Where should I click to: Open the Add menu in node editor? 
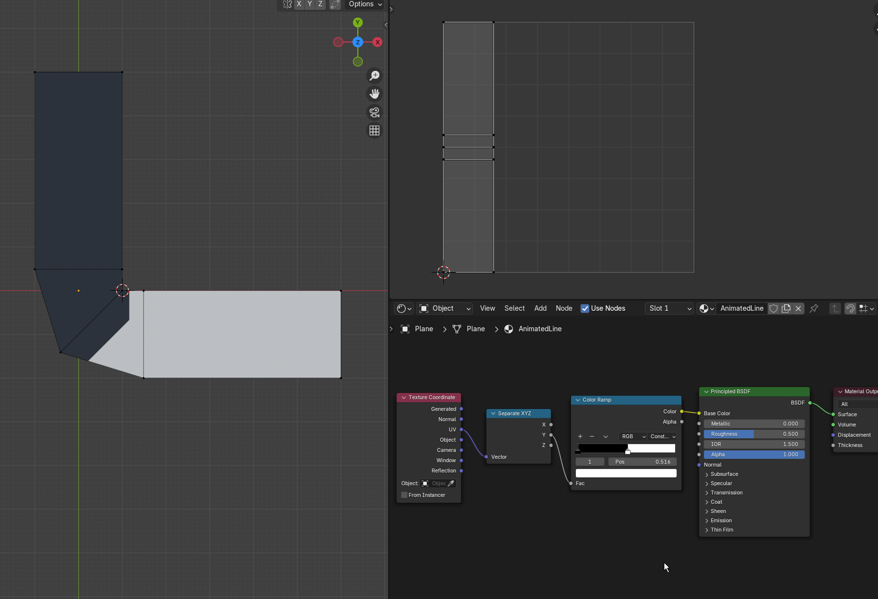click(x=540, y=308)
